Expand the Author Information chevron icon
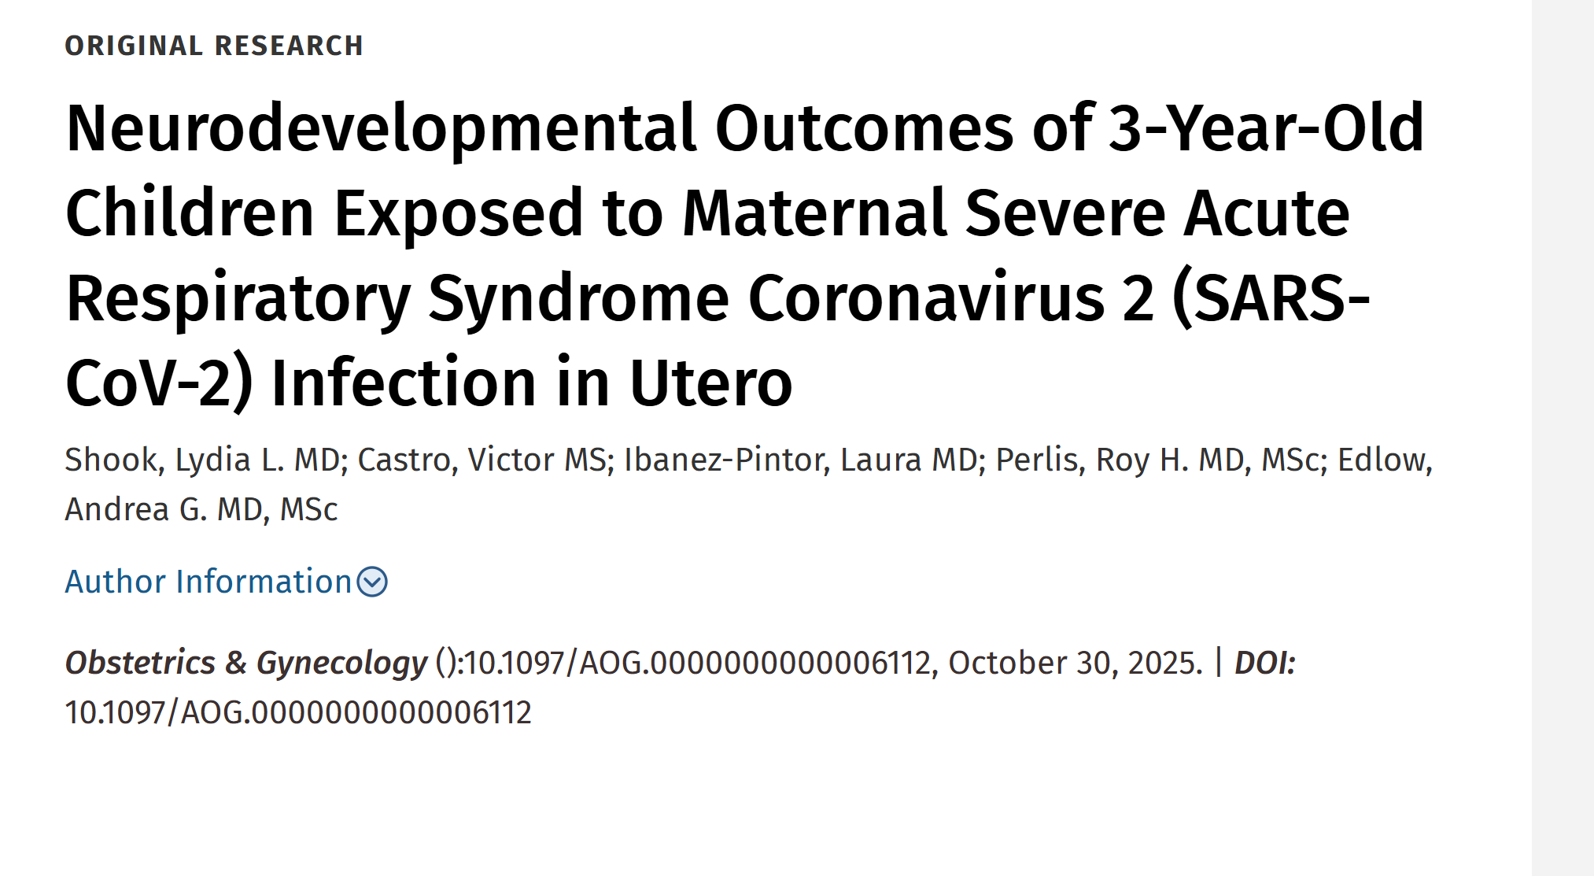Screen dimensions: 1594x876 pyautogui.click(x=372, y=582)
